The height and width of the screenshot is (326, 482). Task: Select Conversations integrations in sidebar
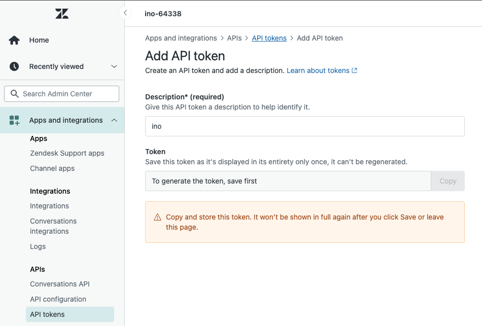coord(53,226)
